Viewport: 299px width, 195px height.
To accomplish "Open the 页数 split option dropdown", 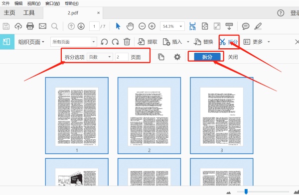I will [x=100, y=57].
